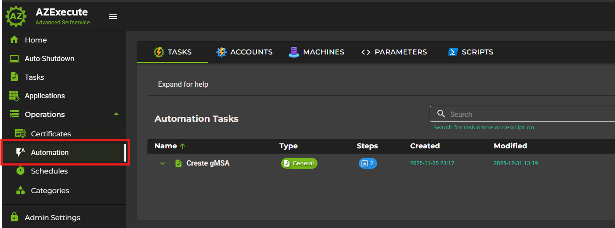The width and height of the screenshot is (615, 228).
Task: Click the AZExecute title text
Action: 62,12
